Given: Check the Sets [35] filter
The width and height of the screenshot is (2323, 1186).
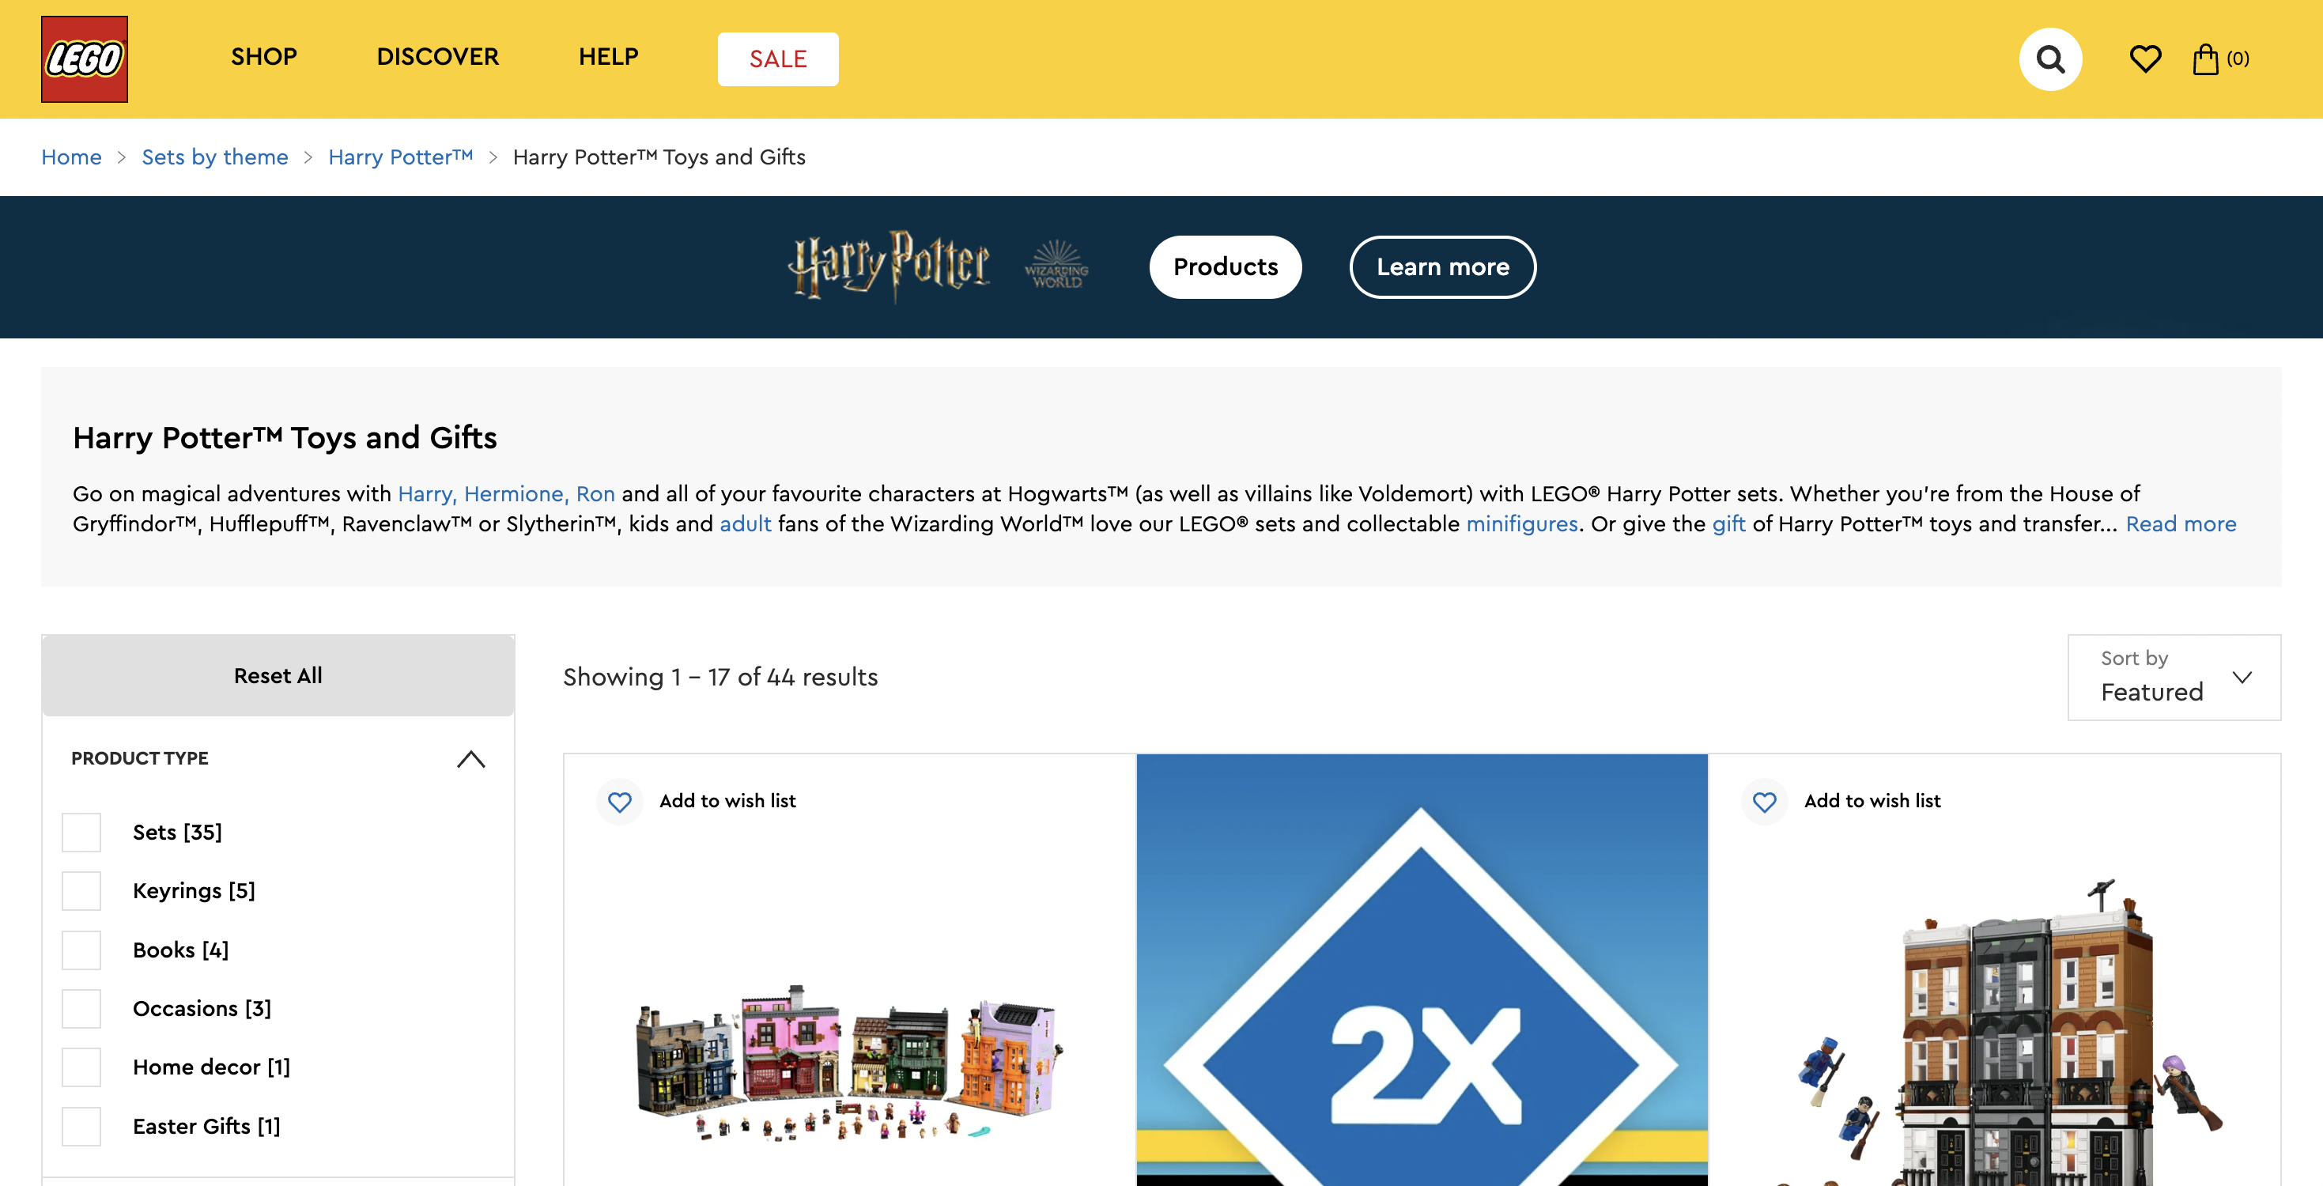Looking at the screenshot, I should tap(81, 832).
